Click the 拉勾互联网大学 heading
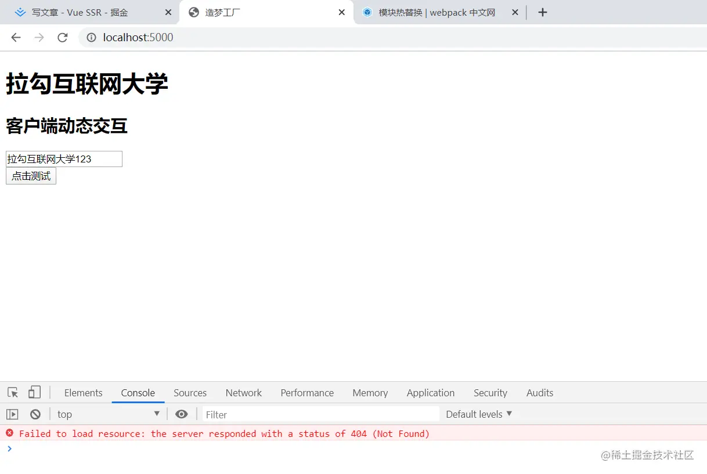This screenshot has width=707, height=474. 87,84
